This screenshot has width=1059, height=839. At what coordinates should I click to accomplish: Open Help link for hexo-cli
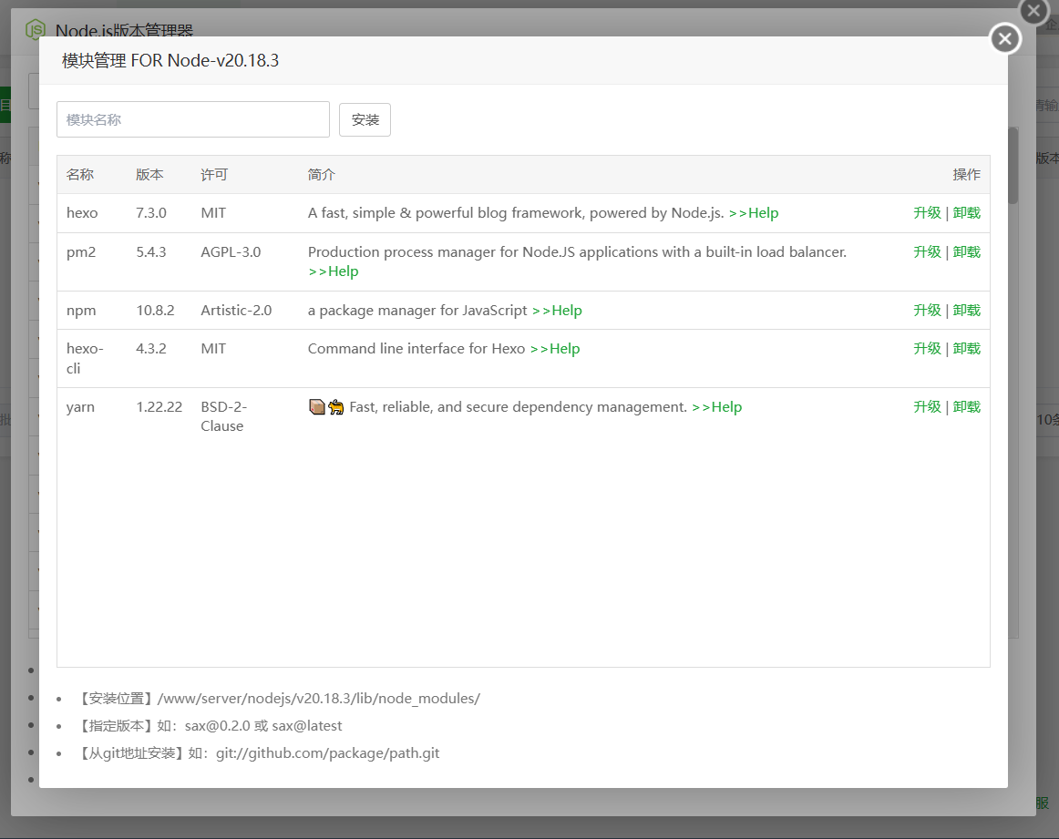[555, 348]
